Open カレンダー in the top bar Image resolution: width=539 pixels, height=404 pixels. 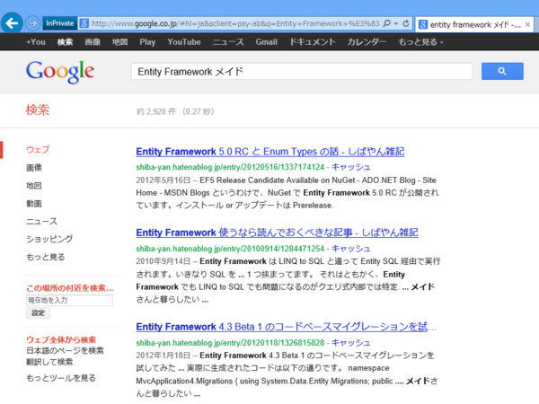point(367,42)
